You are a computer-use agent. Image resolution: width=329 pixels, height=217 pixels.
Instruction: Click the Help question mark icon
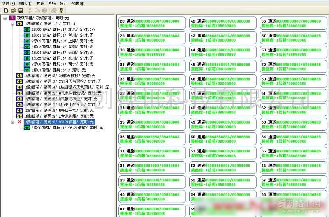[x=61, y=10]
